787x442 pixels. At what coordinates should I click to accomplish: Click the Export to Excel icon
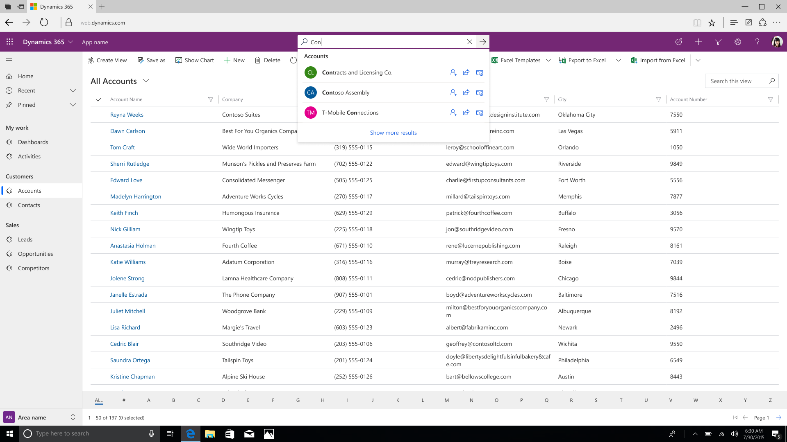[x=561, y=60]
